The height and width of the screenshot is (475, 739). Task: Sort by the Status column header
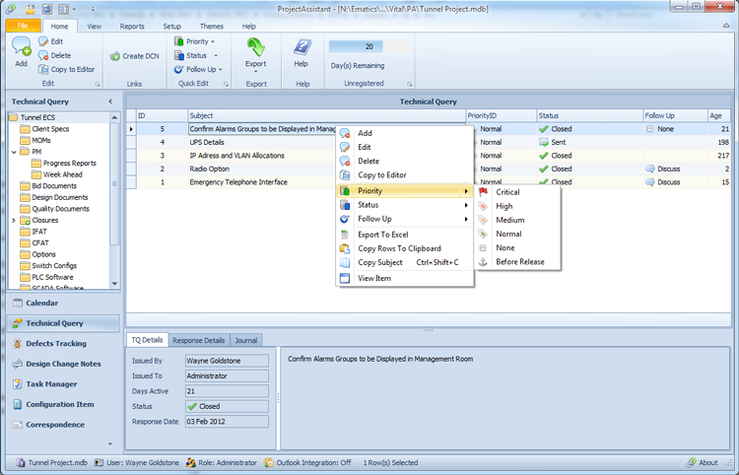click(x=589, y=116)
